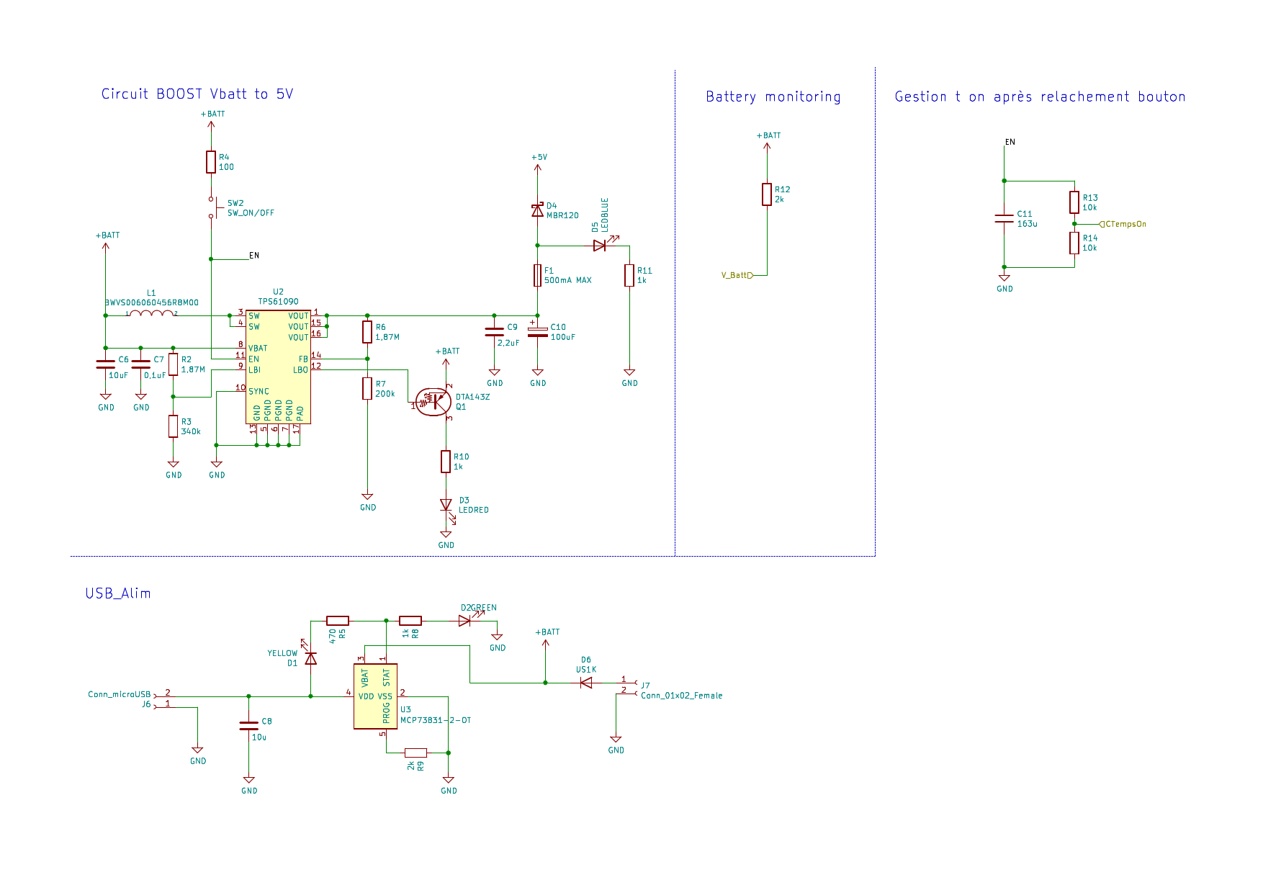
Task: Click the TPS61090 U2 chip symbol
Action: point(278,366)
